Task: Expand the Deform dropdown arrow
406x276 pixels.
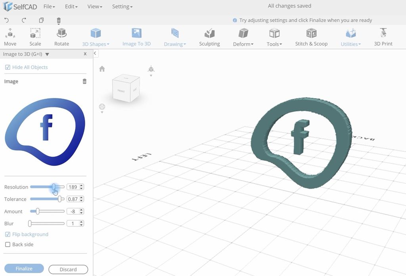Action: pos(252,44)
